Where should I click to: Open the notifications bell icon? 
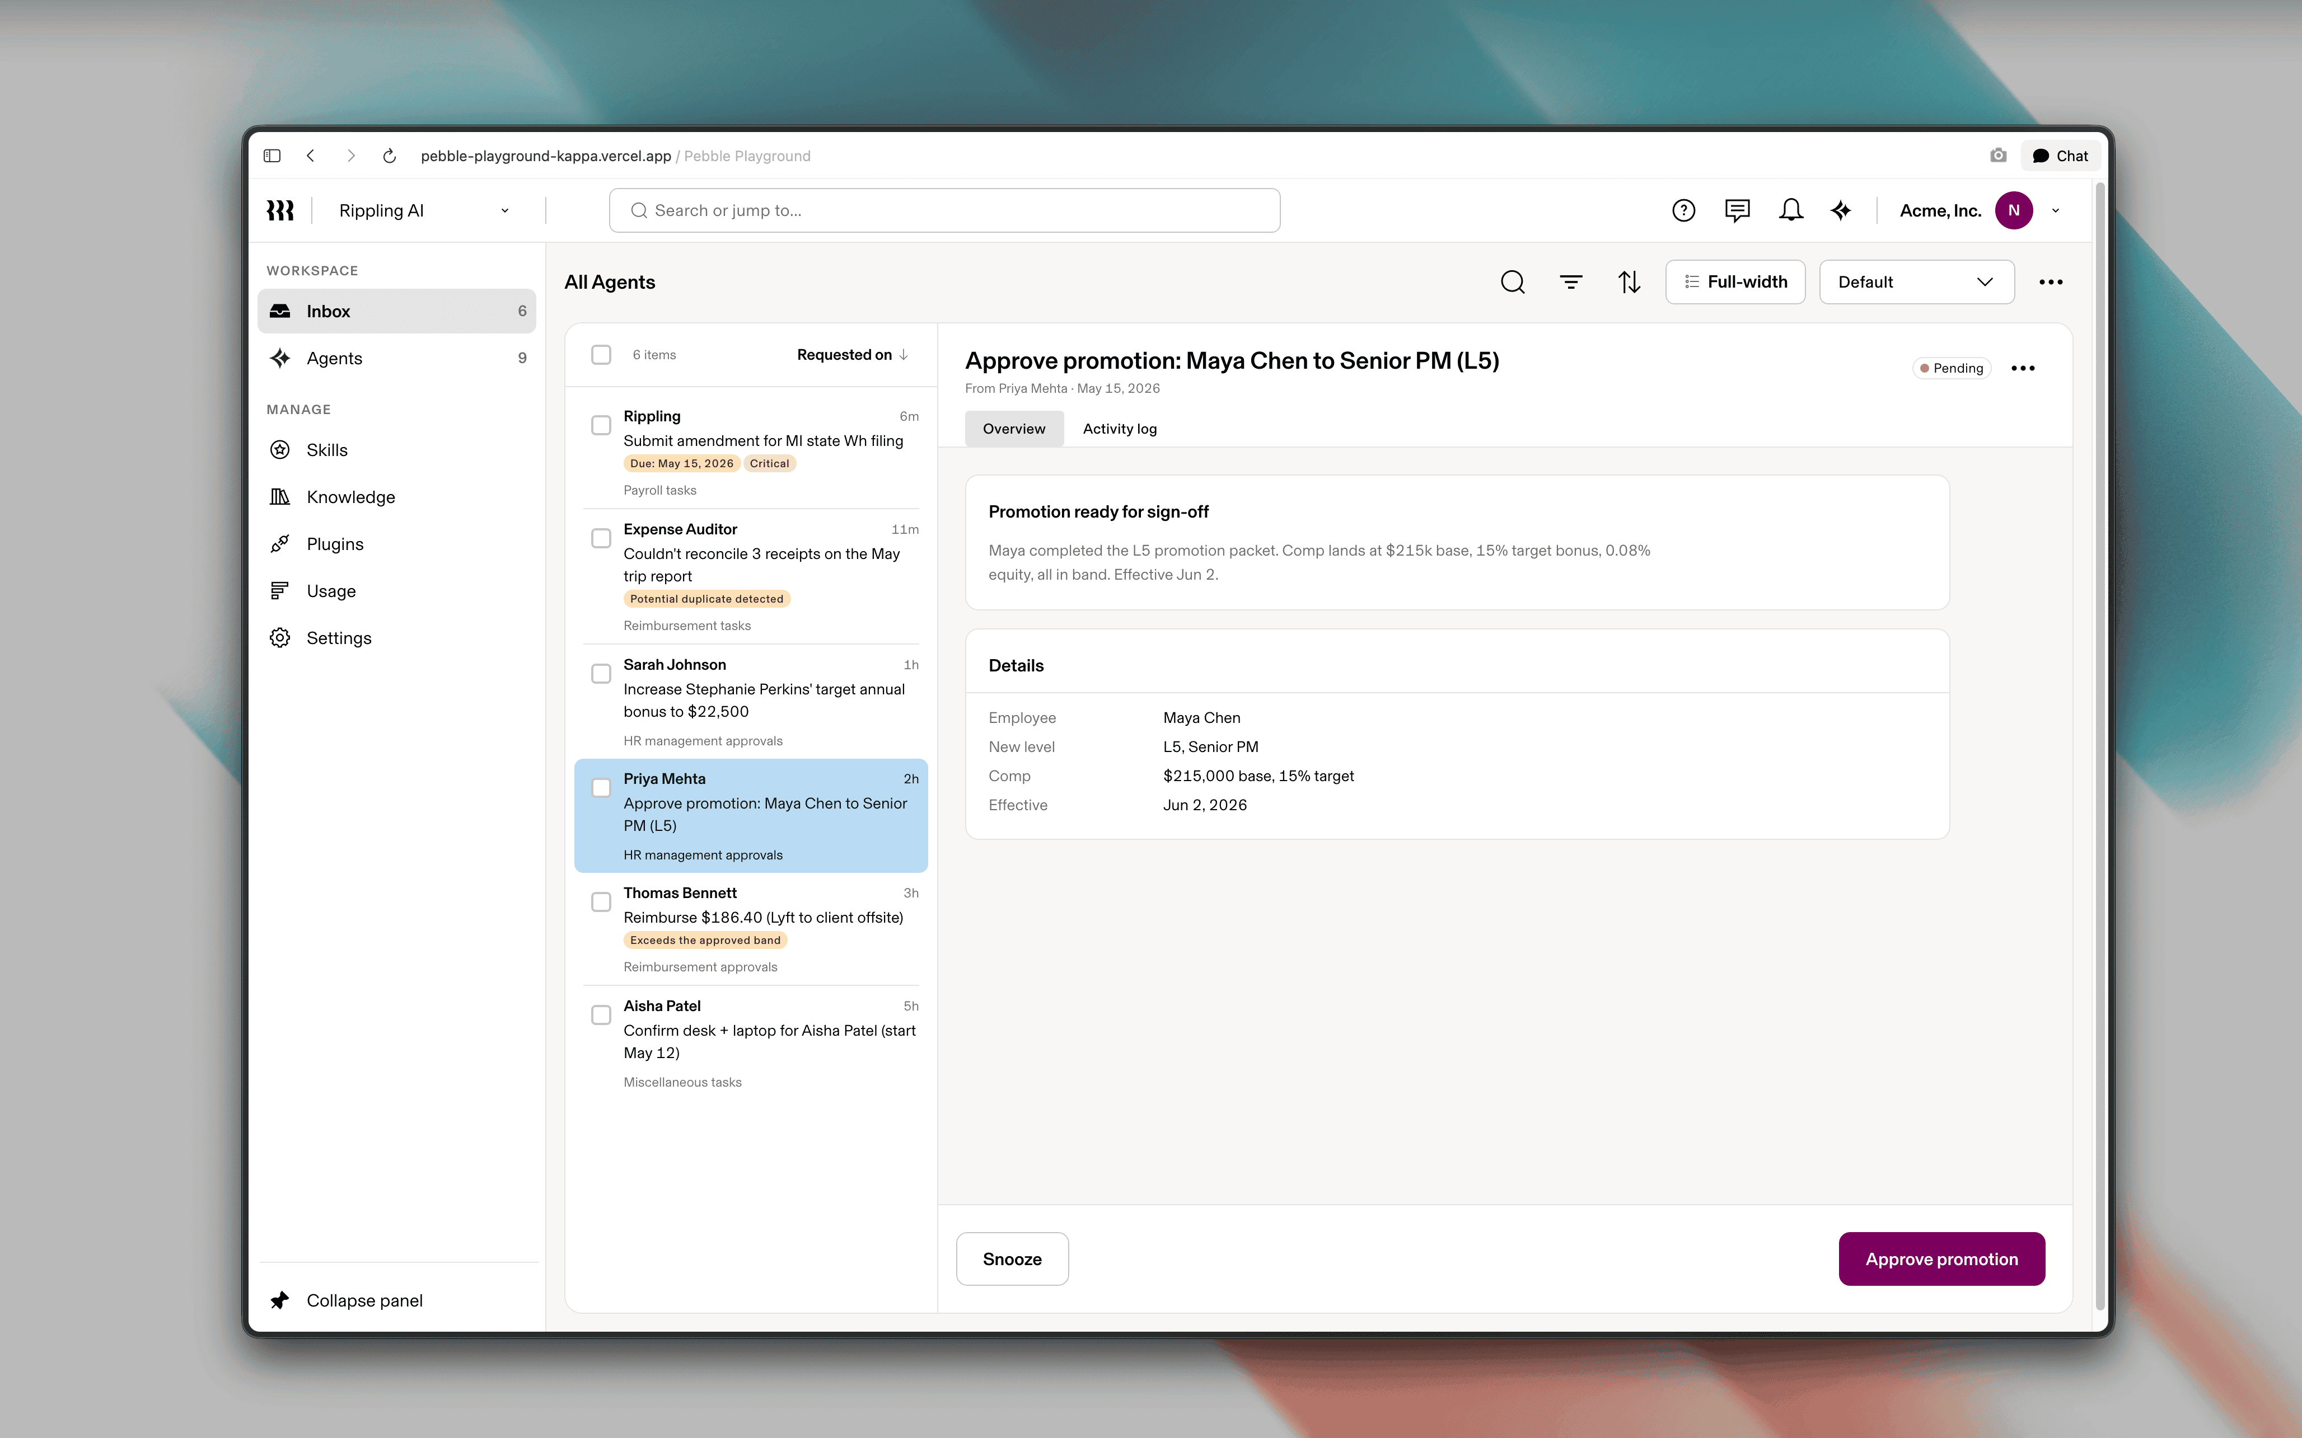(x=1790, y=210)
